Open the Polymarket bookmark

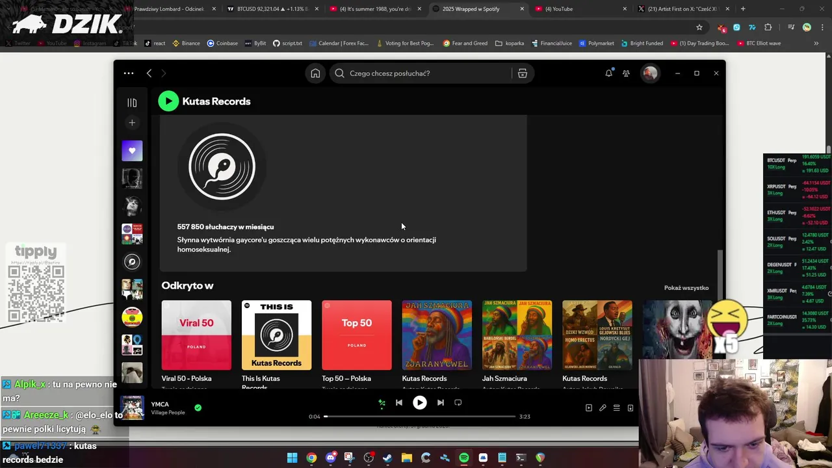596,43
